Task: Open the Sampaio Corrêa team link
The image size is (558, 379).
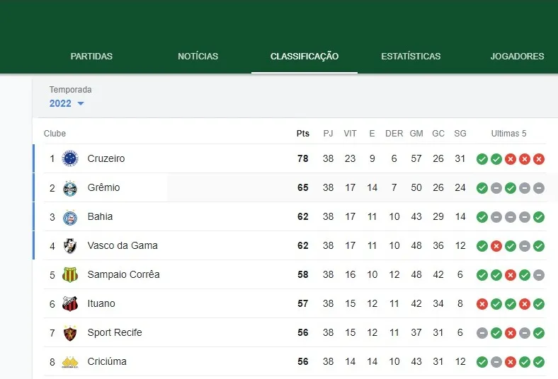Action: pyautogui.click(x=123, y=275)
